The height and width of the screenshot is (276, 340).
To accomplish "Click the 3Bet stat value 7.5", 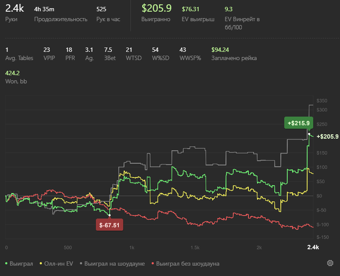I will (x=108, y=49).
